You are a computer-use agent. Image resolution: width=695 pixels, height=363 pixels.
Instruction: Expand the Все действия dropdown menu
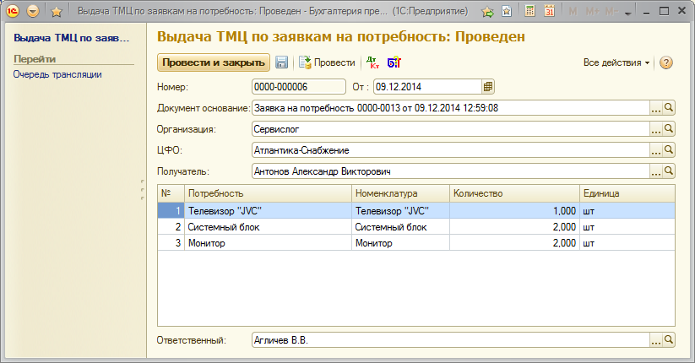point(616,63)
